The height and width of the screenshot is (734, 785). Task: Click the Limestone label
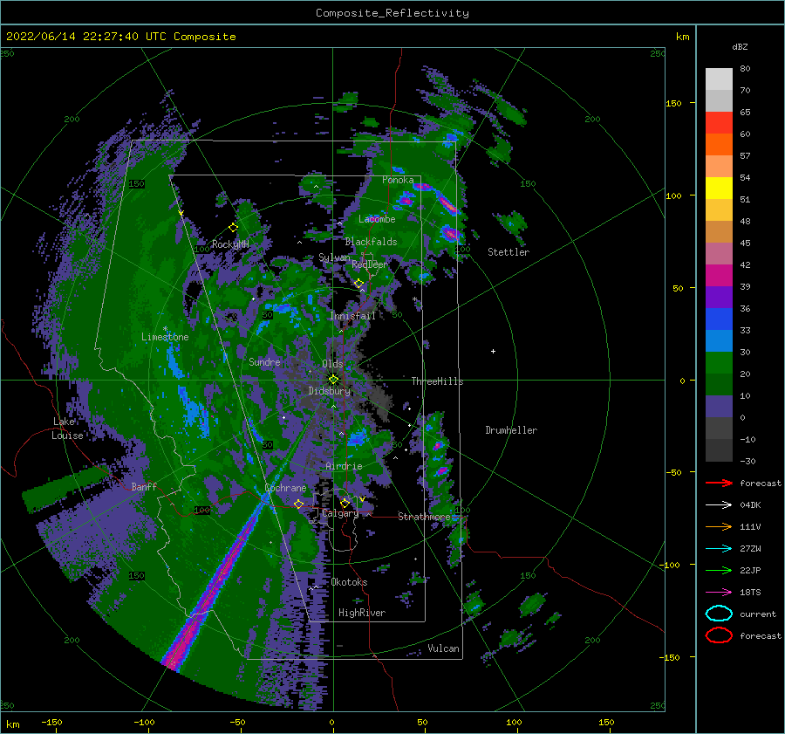tap(165, 337)
